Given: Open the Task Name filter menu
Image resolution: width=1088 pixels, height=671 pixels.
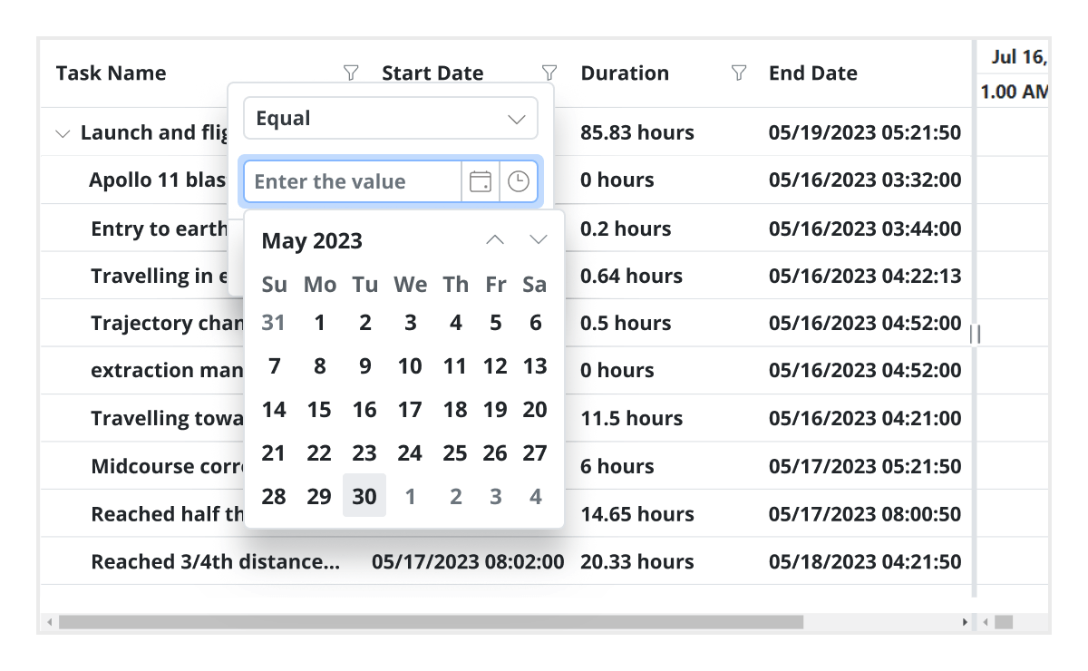Looking at the screenshot, I should [350, 73].
